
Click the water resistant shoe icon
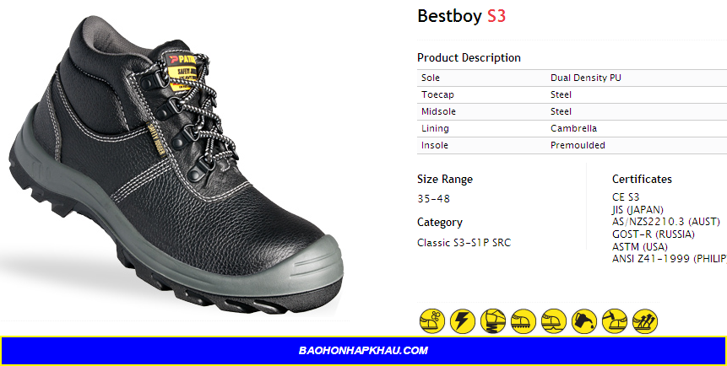click(x=432, y=321)
